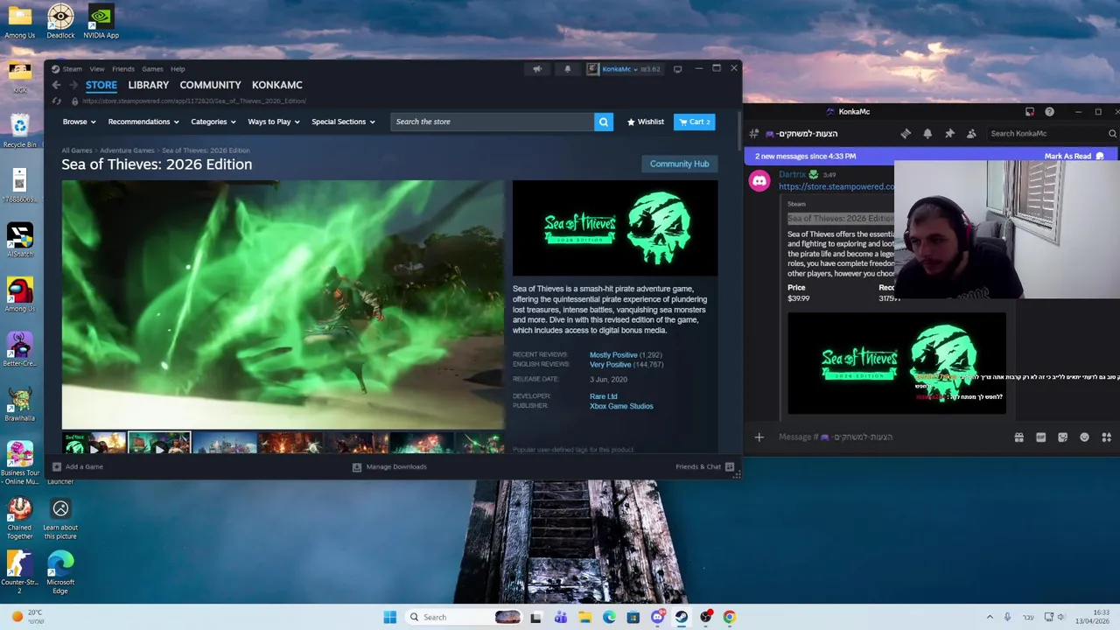
Task: Follow the All Games breadcrumb link
Action: point(76,150)
